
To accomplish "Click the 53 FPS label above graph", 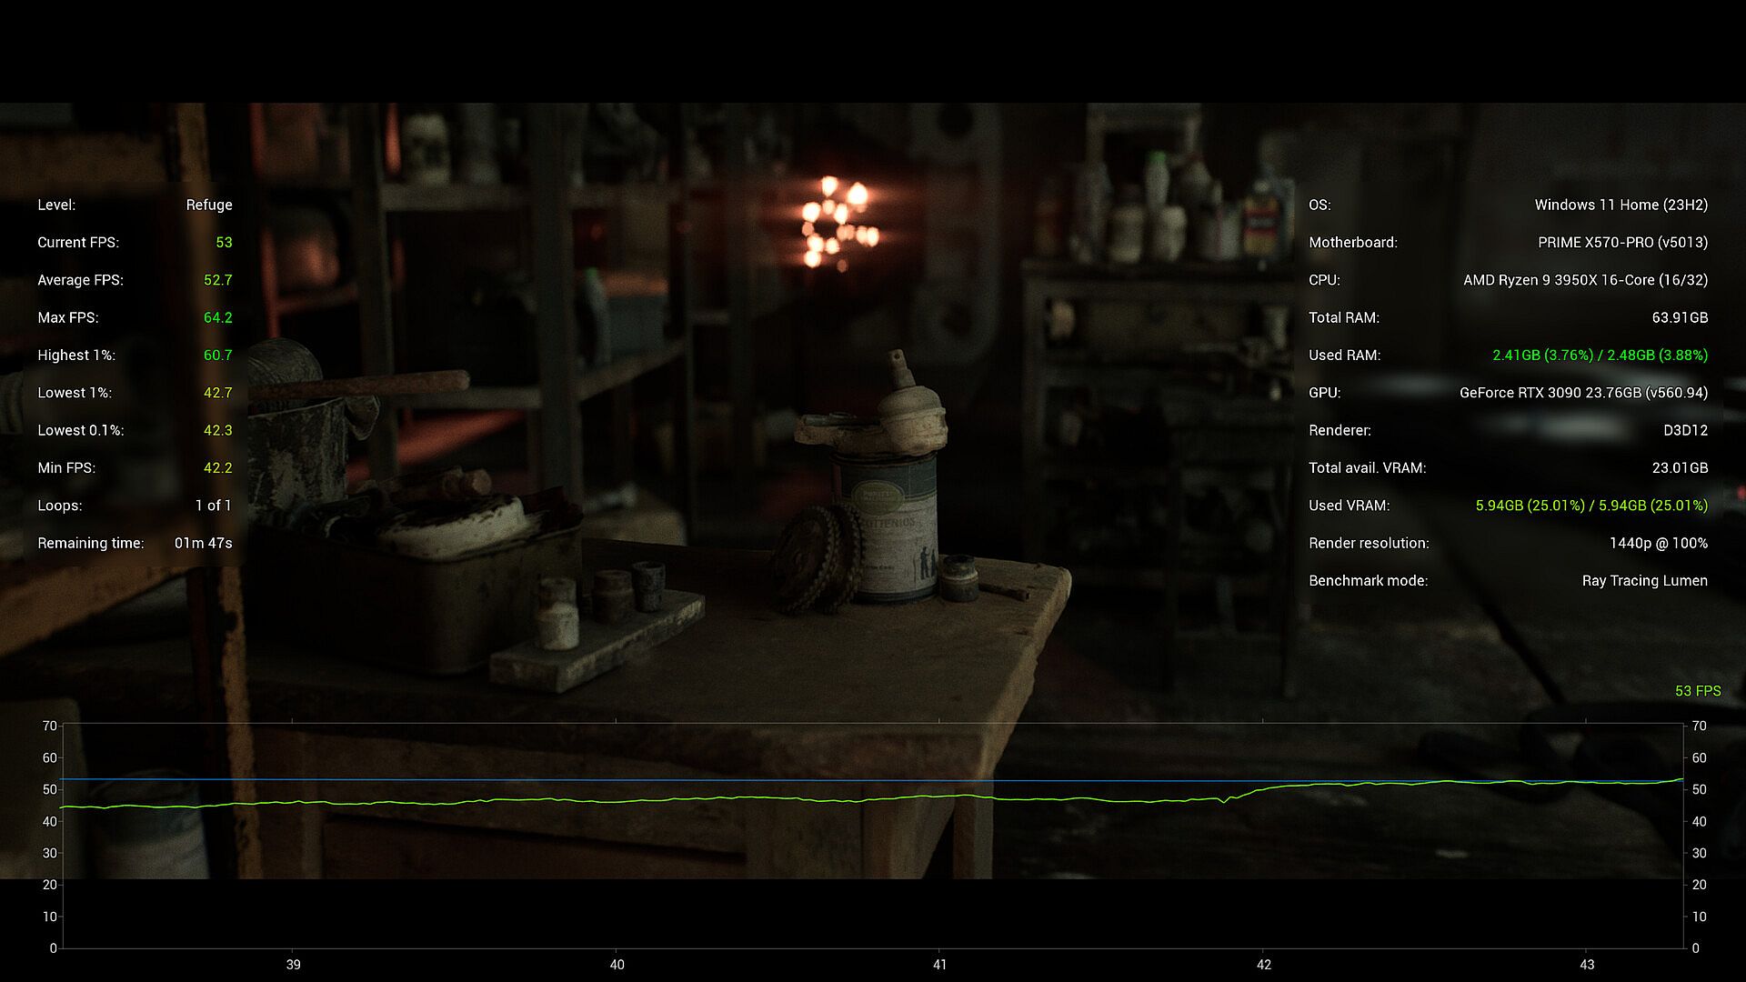I will pyautogui.click(x=1697, y=691).
